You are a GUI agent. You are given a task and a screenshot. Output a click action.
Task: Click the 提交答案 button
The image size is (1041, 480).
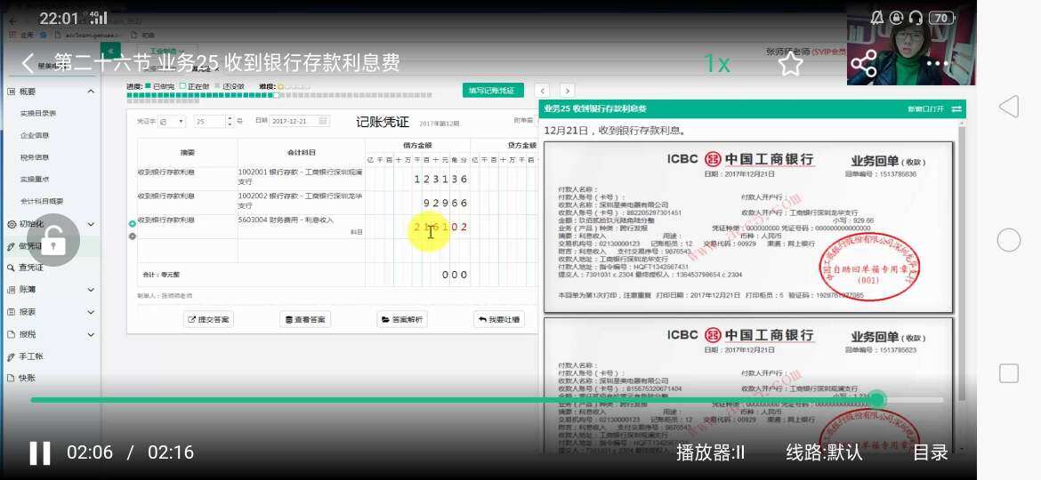pos(208,320)
